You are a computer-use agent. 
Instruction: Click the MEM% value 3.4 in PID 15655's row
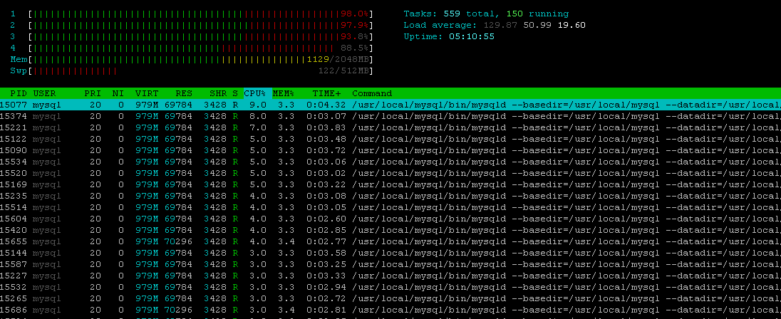(x=286, y=242)
